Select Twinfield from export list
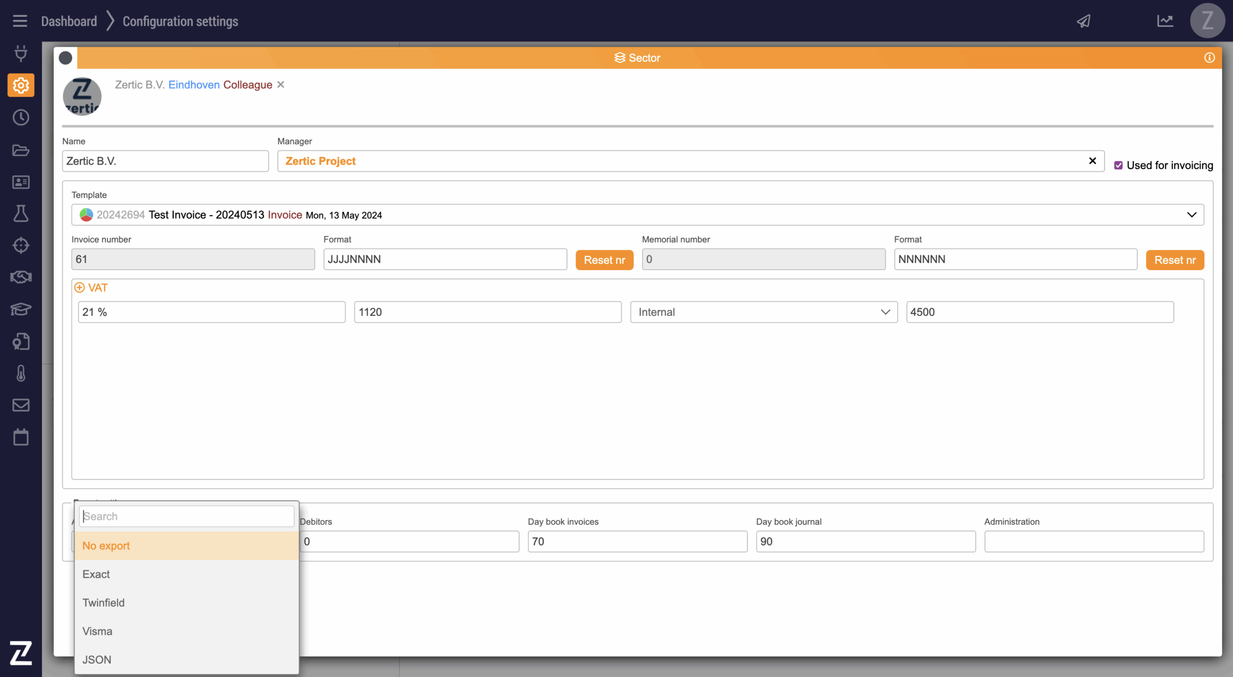The height and width of the screenshot is (677, 1233). [x=104, y=603]
